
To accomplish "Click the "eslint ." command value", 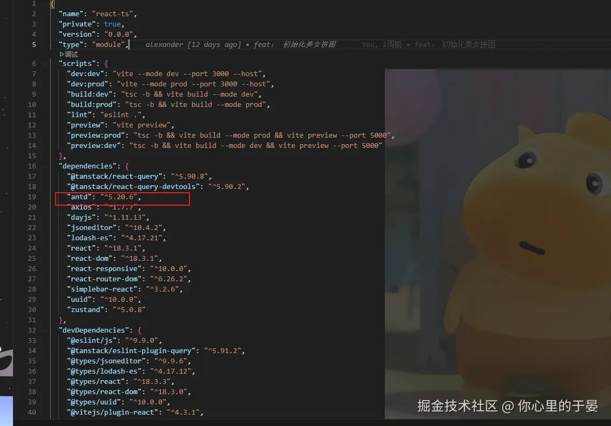I will 120,114.
